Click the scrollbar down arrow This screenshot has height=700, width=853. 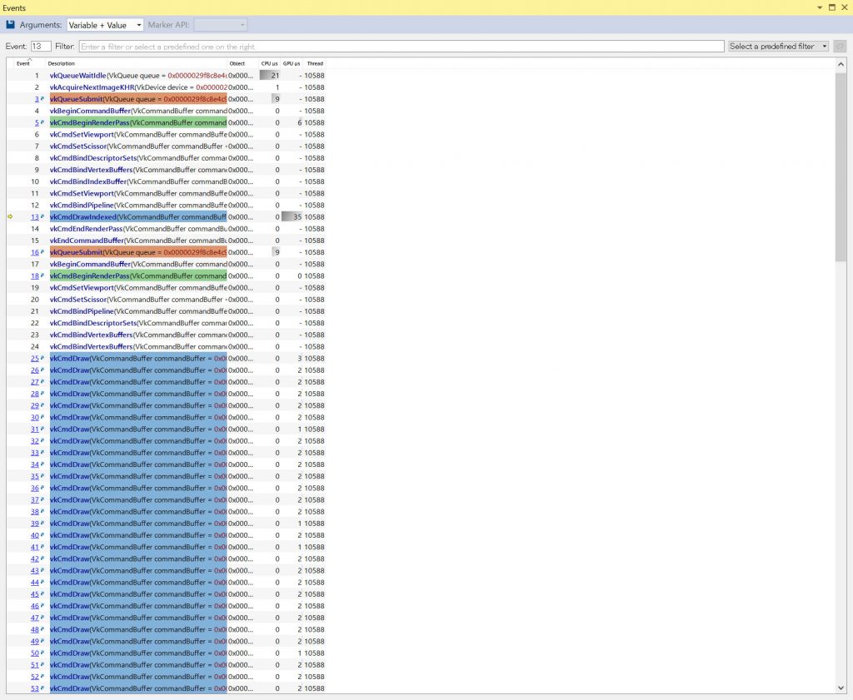coord(841,688)
